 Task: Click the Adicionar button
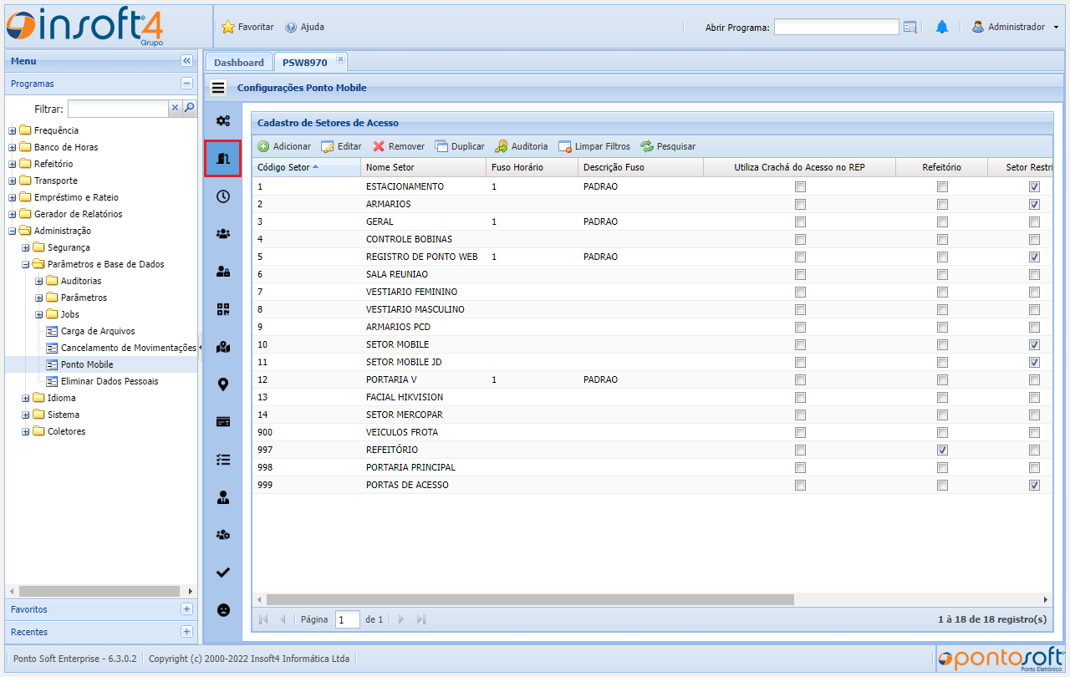[284, 146]
